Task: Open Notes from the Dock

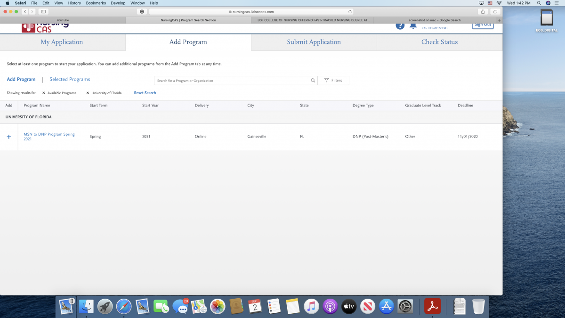Action: pyautogui.click(x=292, y=306)
